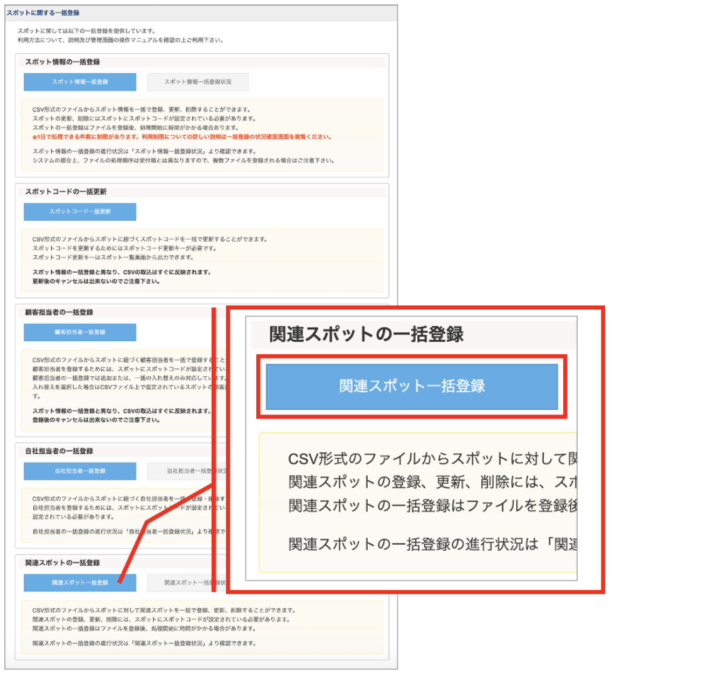Click the blue スポット情報一括登録 button
Image resolution: width=708 pixels, height=676 pixels.
80,82
